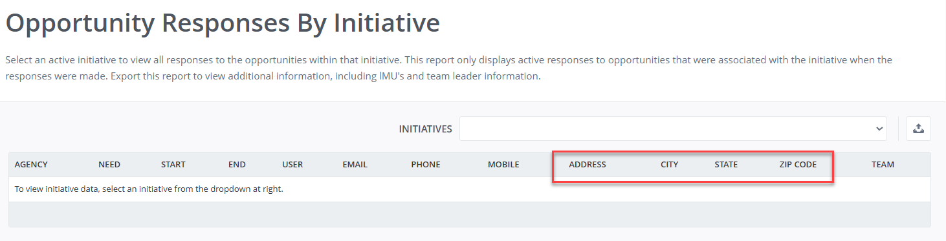This screenshot has height=241, width=946.
Task: Sort by the AGENCY column header
Action: click(31, 164)
